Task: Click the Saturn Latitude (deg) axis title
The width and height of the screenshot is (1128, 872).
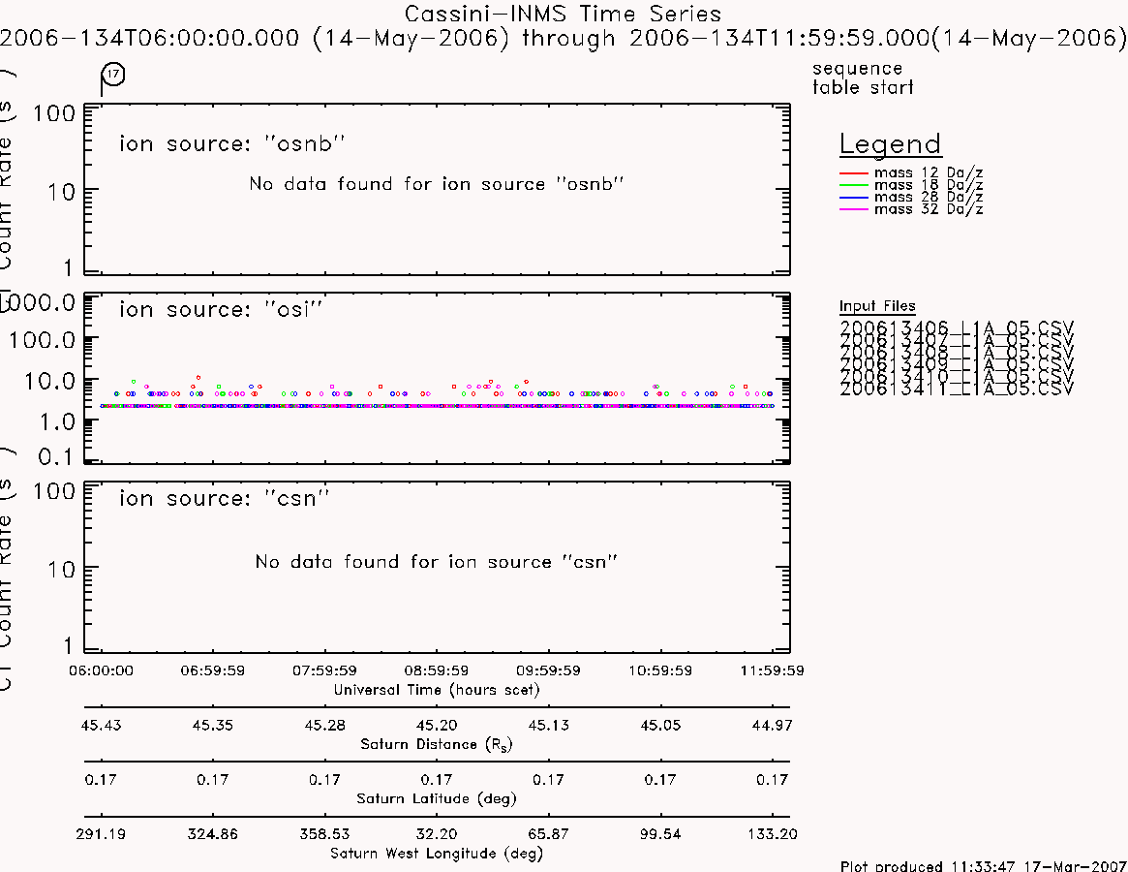Action: pos(436,798)
